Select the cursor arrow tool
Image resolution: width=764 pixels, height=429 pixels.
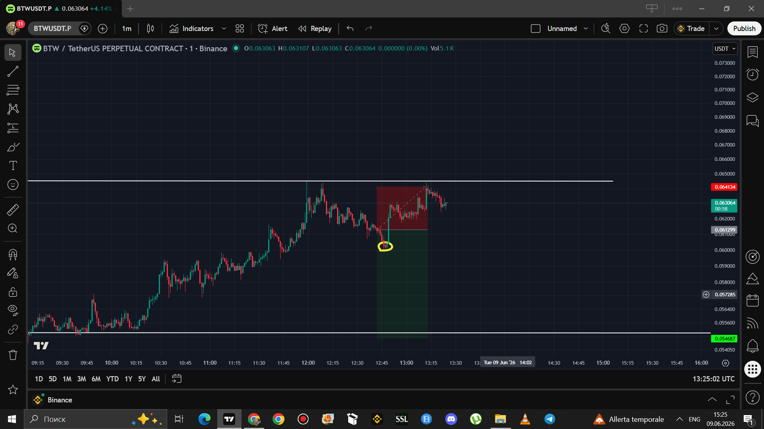(x=13, y=52)
